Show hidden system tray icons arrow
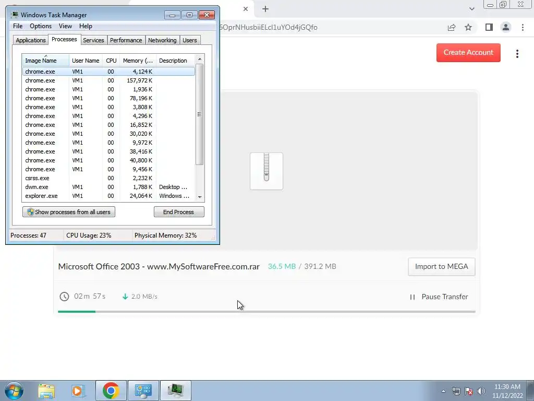Image resolution: width=534 pixels, height=401 pixels. 443,392
